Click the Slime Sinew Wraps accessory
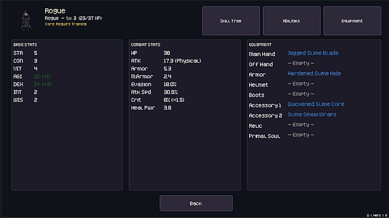The height and width of the screenshot is (218, 389). point(312,114)
